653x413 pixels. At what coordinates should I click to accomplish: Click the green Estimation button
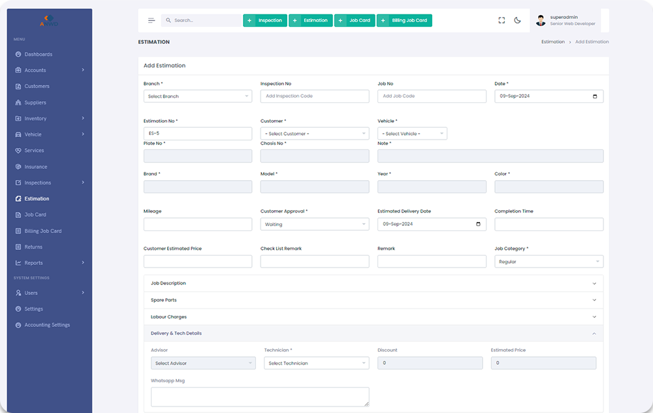311,20
